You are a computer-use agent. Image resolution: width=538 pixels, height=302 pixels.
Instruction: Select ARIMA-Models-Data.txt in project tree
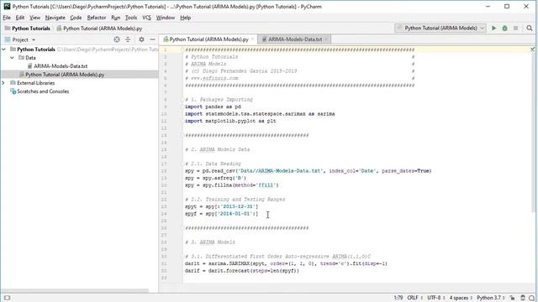[x=61, y=66]
